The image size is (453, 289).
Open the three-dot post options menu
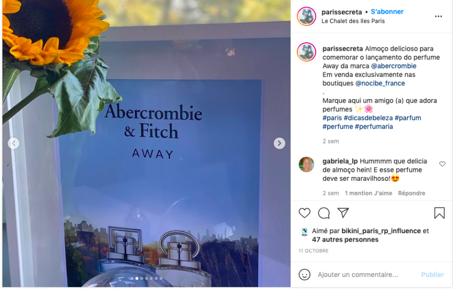438,17
